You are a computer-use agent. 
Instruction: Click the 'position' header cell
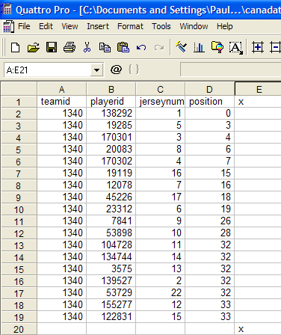coord(209,102)
